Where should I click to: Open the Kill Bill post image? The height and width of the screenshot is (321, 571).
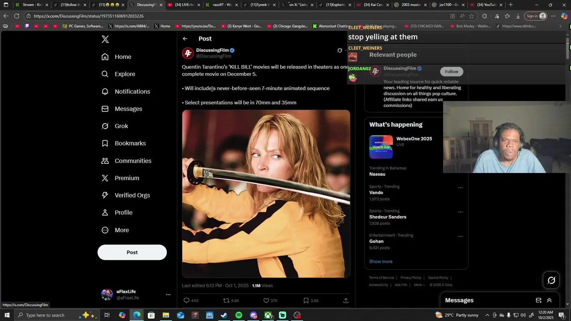pyautogui.click(x=266, y=194)
